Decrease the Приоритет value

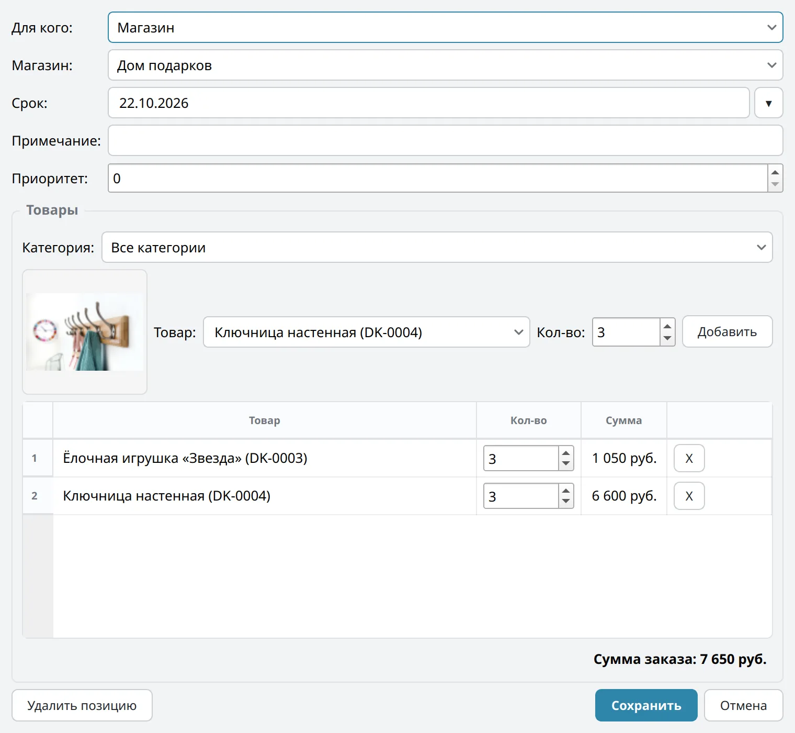775,184
